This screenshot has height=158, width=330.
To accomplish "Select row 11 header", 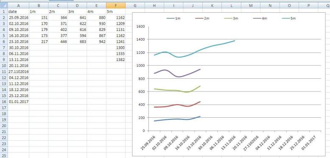I will pyautogui.click(x=4, y=72).
